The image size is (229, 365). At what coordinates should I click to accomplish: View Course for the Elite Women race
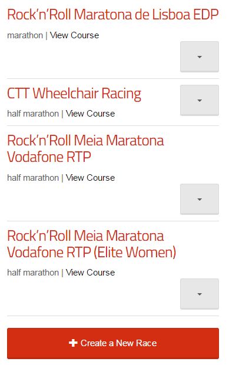pos(90,273)
